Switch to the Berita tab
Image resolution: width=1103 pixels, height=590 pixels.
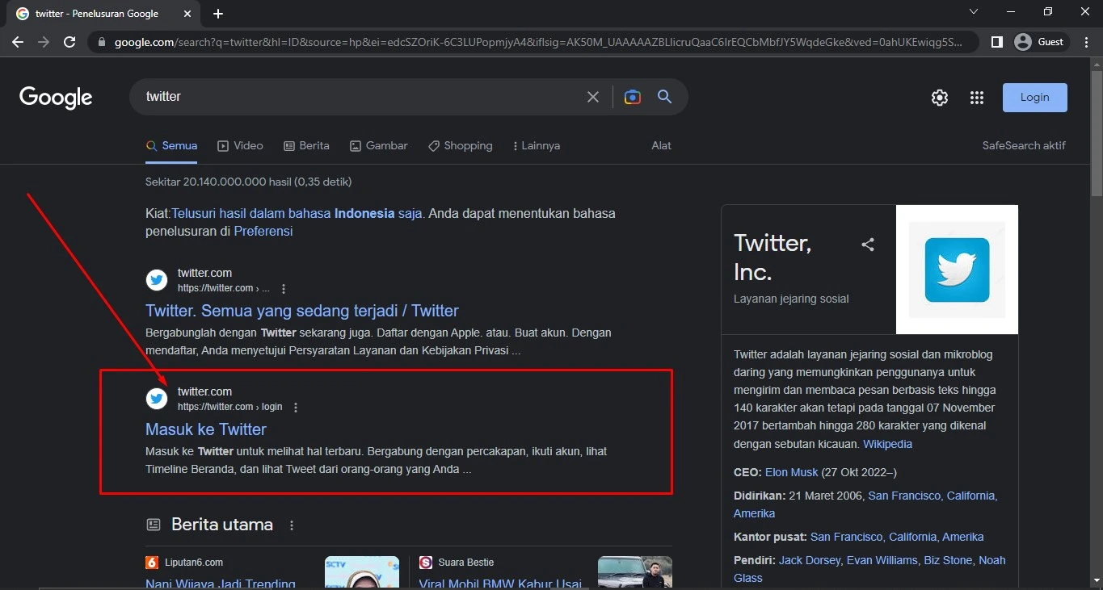tap(306, 146)
